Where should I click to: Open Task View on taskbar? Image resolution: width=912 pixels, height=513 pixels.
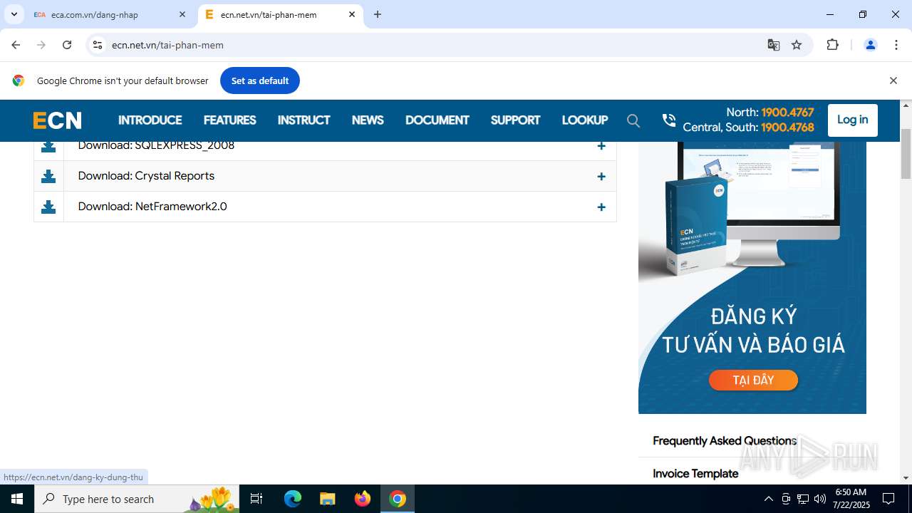click(x=257, y=499)
